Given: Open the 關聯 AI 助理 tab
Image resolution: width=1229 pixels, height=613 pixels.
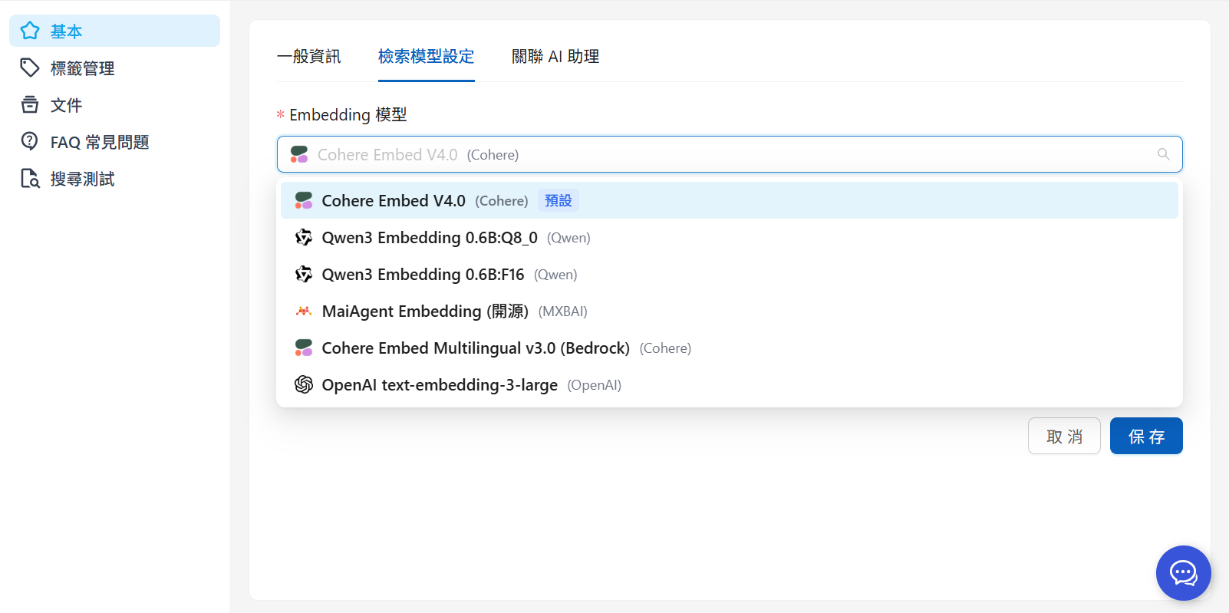Looking at the screenshot, I should pos(555,57).
